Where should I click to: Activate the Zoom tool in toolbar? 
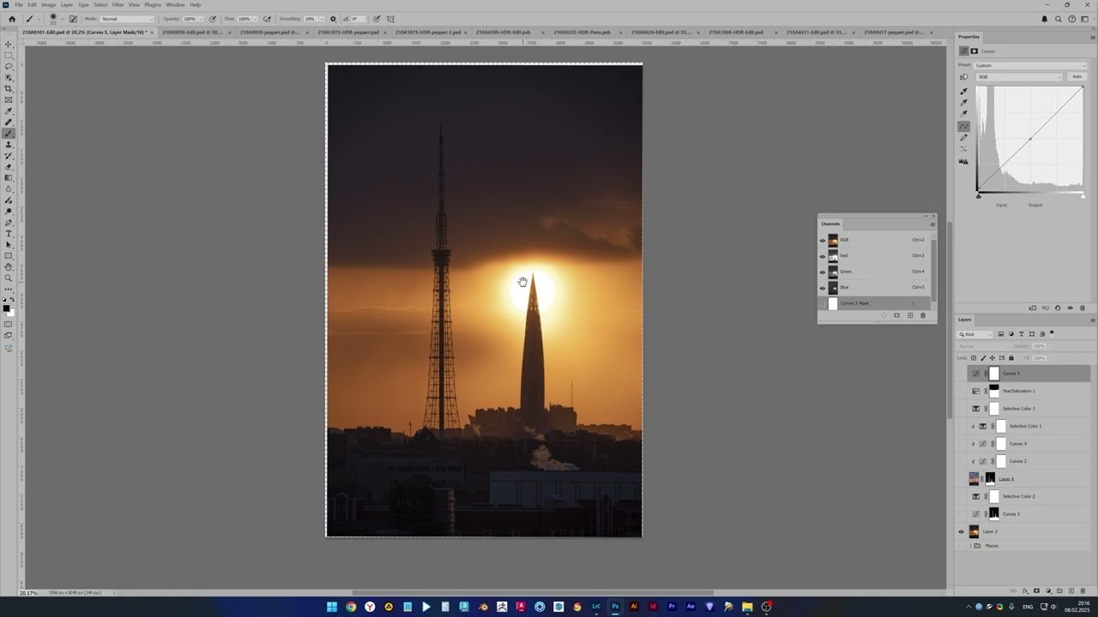click(9, 278)
